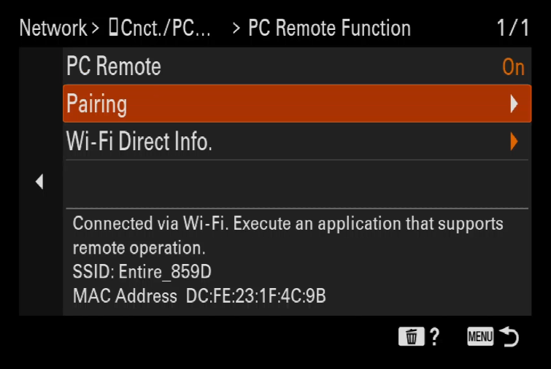Open the Pairing submenu arrow
This screenshot has height=369, width=551.
coord(514,104)
